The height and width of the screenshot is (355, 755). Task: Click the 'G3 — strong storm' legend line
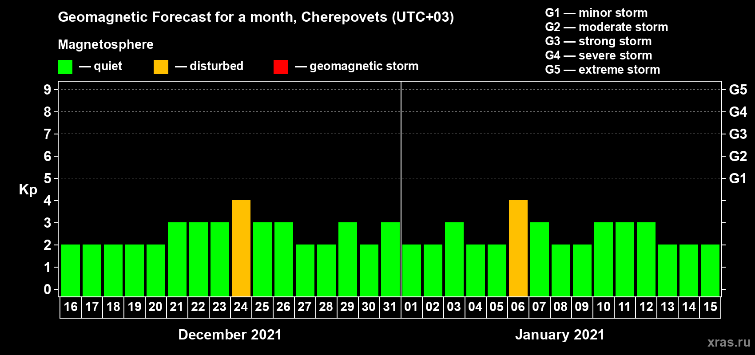(598, 41)
